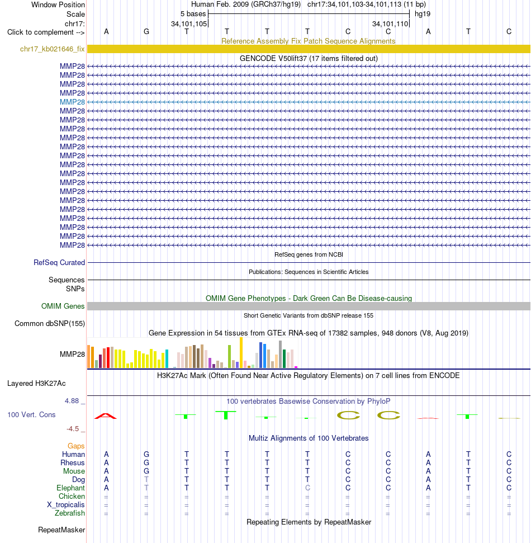Click the 4.88 PhyloP upper scale value
531x543 pixels.
(72, 400)
